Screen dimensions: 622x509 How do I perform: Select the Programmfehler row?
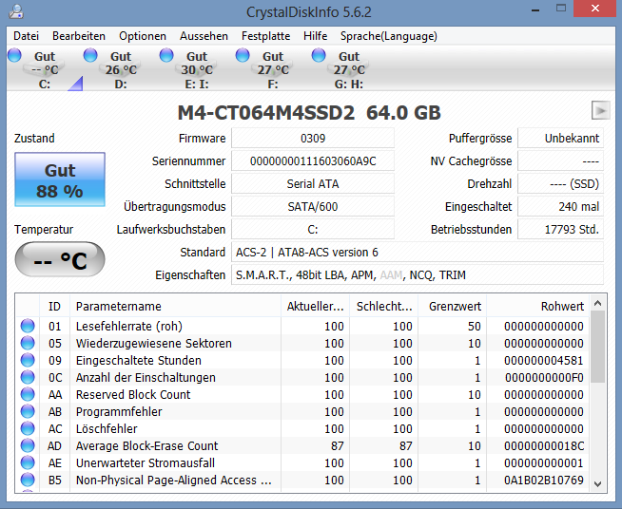(x=302, y=411)
